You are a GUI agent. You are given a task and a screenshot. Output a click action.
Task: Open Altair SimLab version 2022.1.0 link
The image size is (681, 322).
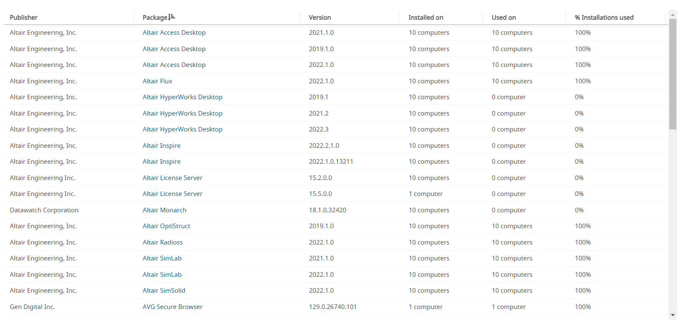click(162, 275)
